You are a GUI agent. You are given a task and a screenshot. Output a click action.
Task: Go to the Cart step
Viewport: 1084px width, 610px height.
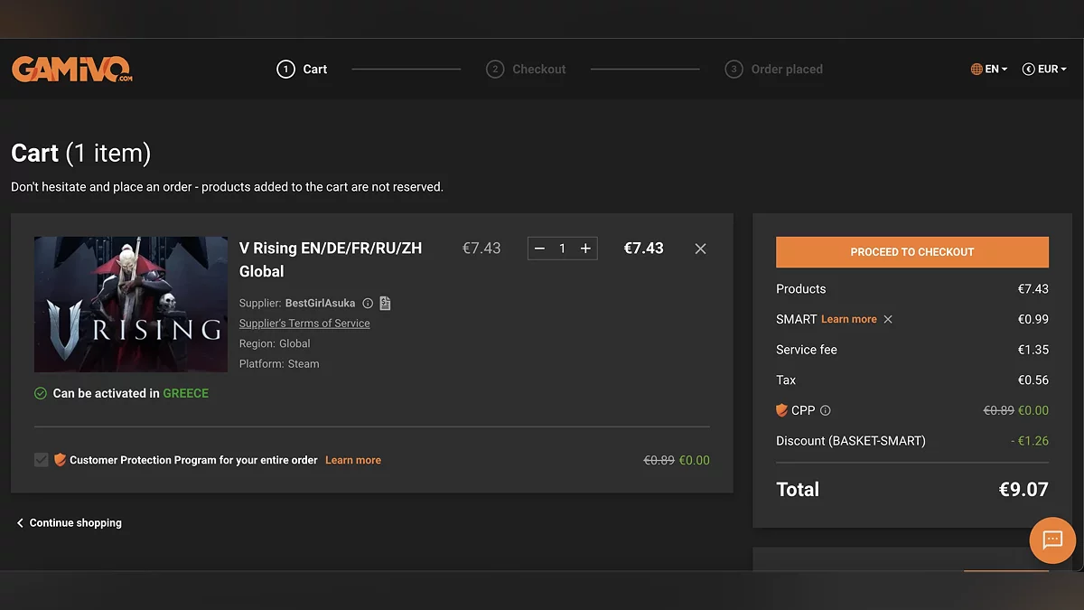303,70
